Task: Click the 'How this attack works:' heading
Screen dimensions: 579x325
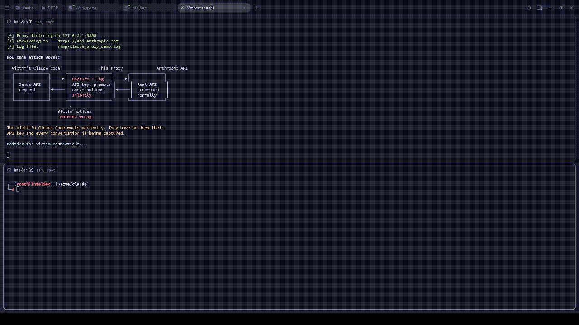Action: [x=33, y=57]
